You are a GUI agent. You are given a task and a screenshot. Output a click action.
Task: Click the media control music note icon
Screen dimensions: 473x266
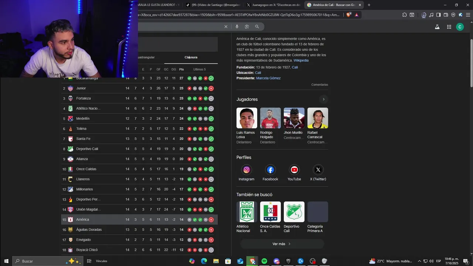pos(431,15)
